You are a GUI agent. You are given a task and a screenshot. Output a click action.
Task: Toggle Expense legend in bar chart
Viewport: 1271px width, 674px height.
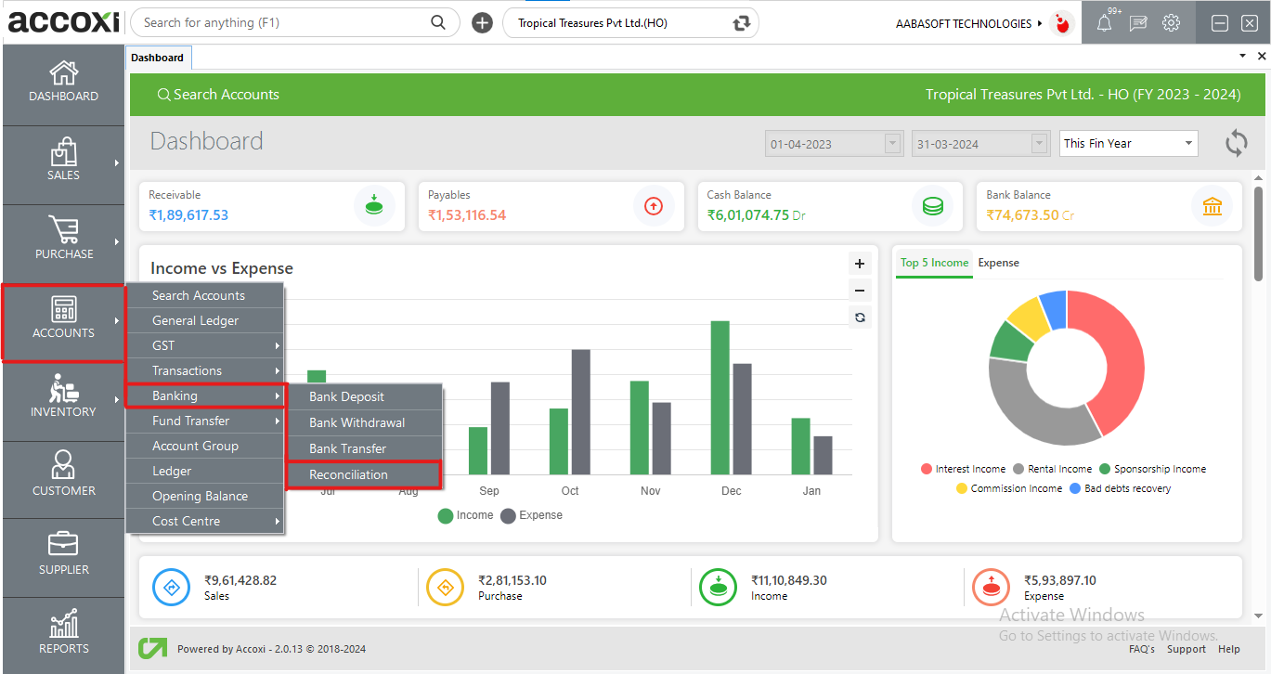click(532, 515)
